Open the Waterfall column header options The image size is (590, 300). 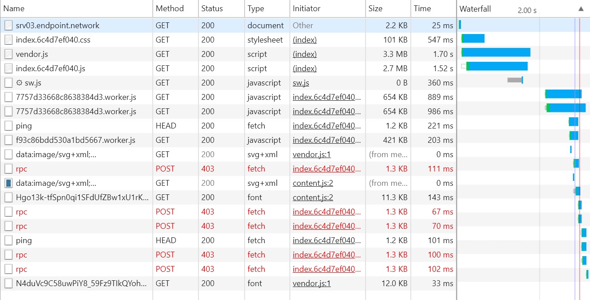click(523, 9)
